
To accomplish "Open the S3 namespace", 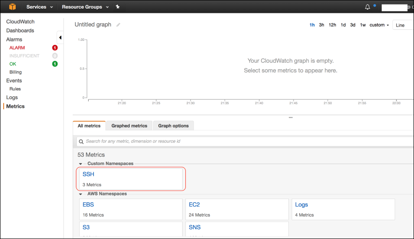I will tap(131, 229).
